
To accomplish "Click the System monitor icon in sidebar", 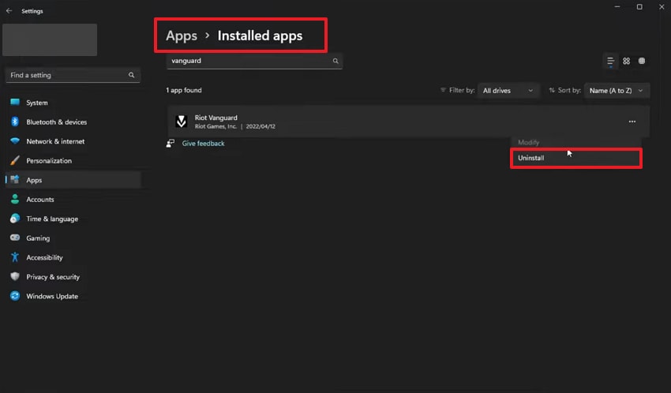I will [15, 103].
